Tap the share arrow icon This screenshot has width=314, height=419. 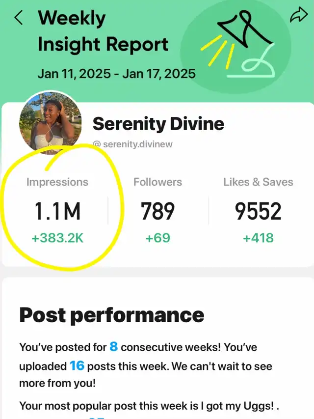pos(299,15)
